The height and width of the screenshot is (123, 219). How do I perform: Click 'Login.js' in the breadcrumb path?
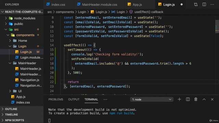point(101,12)
